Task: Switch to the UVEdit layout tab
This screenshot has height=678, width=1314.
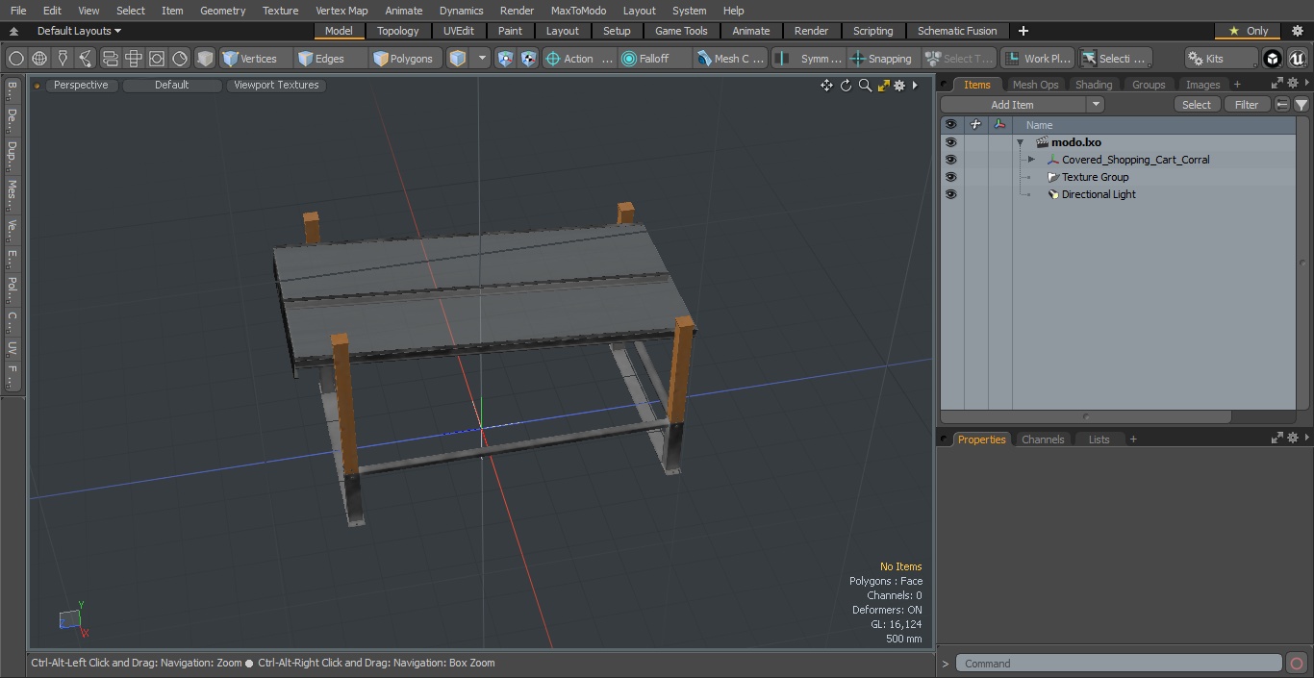Action: [x=459, y=31]
